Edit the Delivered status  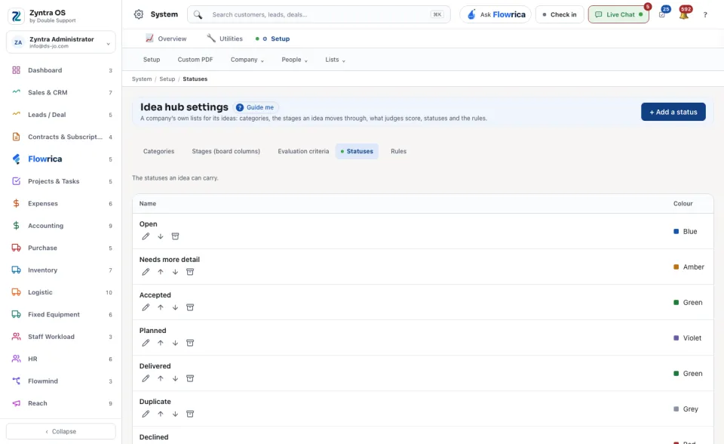click(146, 378)
